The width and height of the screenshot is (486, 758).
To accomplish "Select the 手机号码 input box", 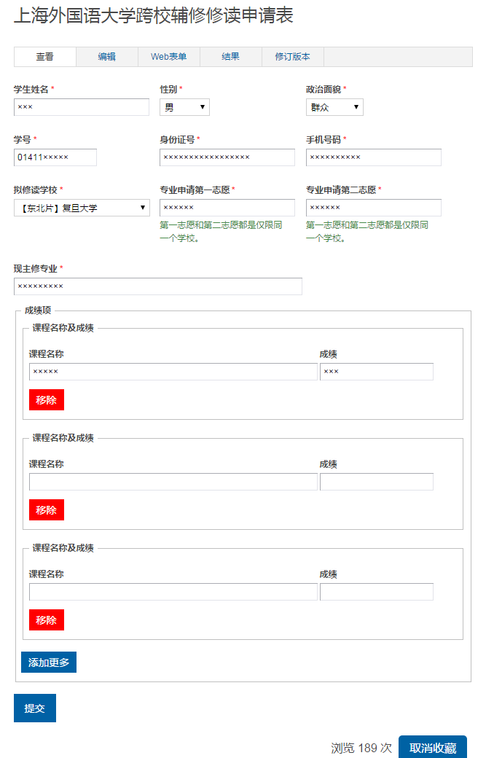I will pos(373,157).
